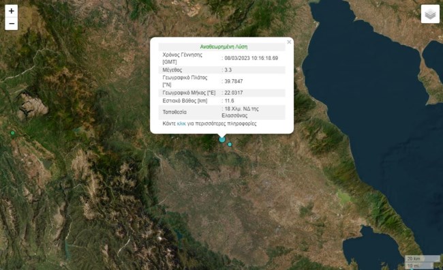Image resolution: width=443 pixels, height=270 pixels.
Task: Follow the 'κλικ' link for more information
Action: (181, 123)
